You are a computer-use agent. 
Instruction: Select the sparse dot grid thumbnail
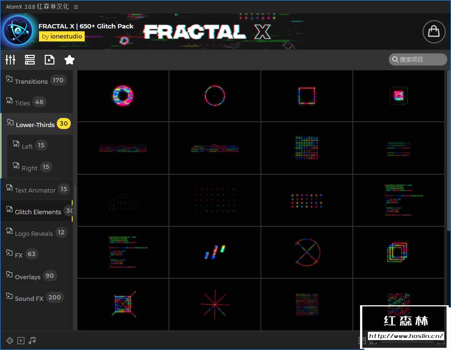[215, 200]
